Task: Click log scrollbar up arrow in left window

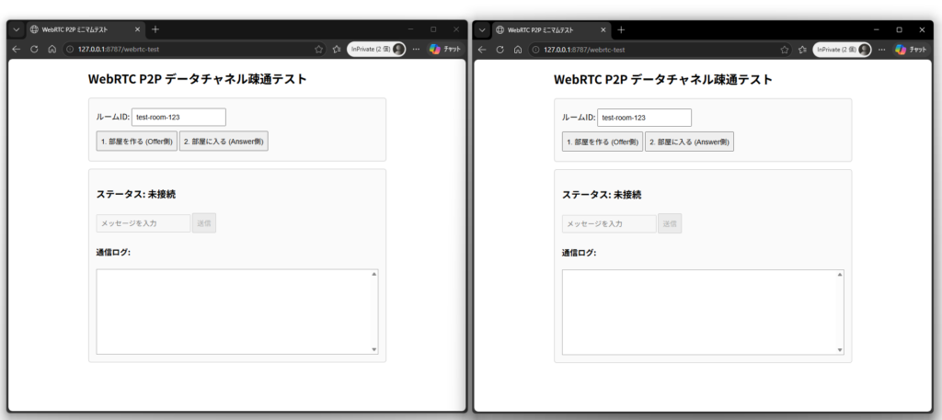Action: pyautogui.click(x=374, y=274)
